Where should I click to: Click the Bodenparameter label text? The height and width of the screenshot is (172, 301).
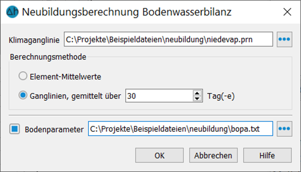[x=54, y=129]
